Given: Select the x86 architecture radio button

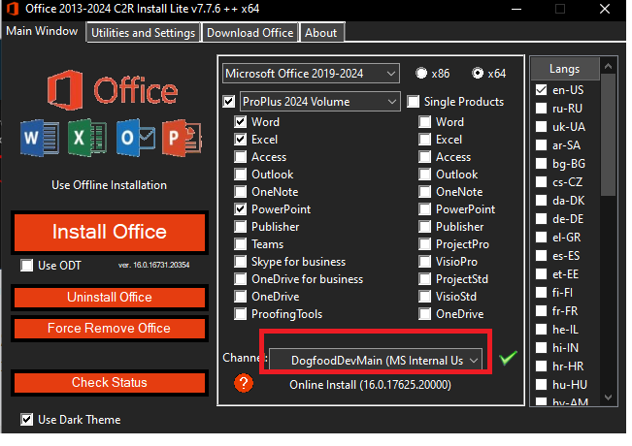Looking at the screenshot, I should tap(421, 73).
